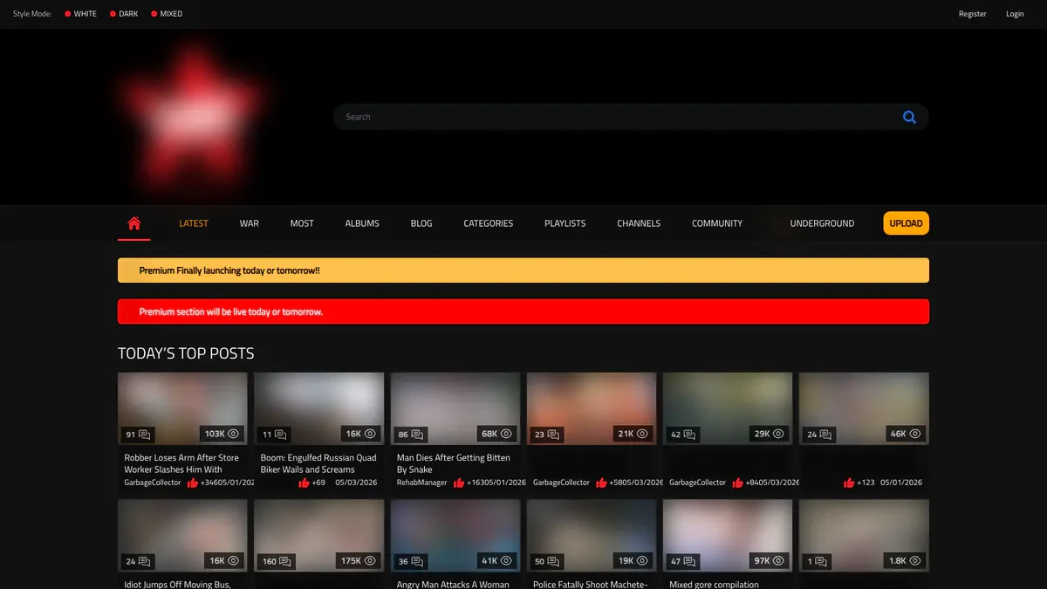
Task: Click the thumbs-up icon next to +346
Action: coord(193,483)
